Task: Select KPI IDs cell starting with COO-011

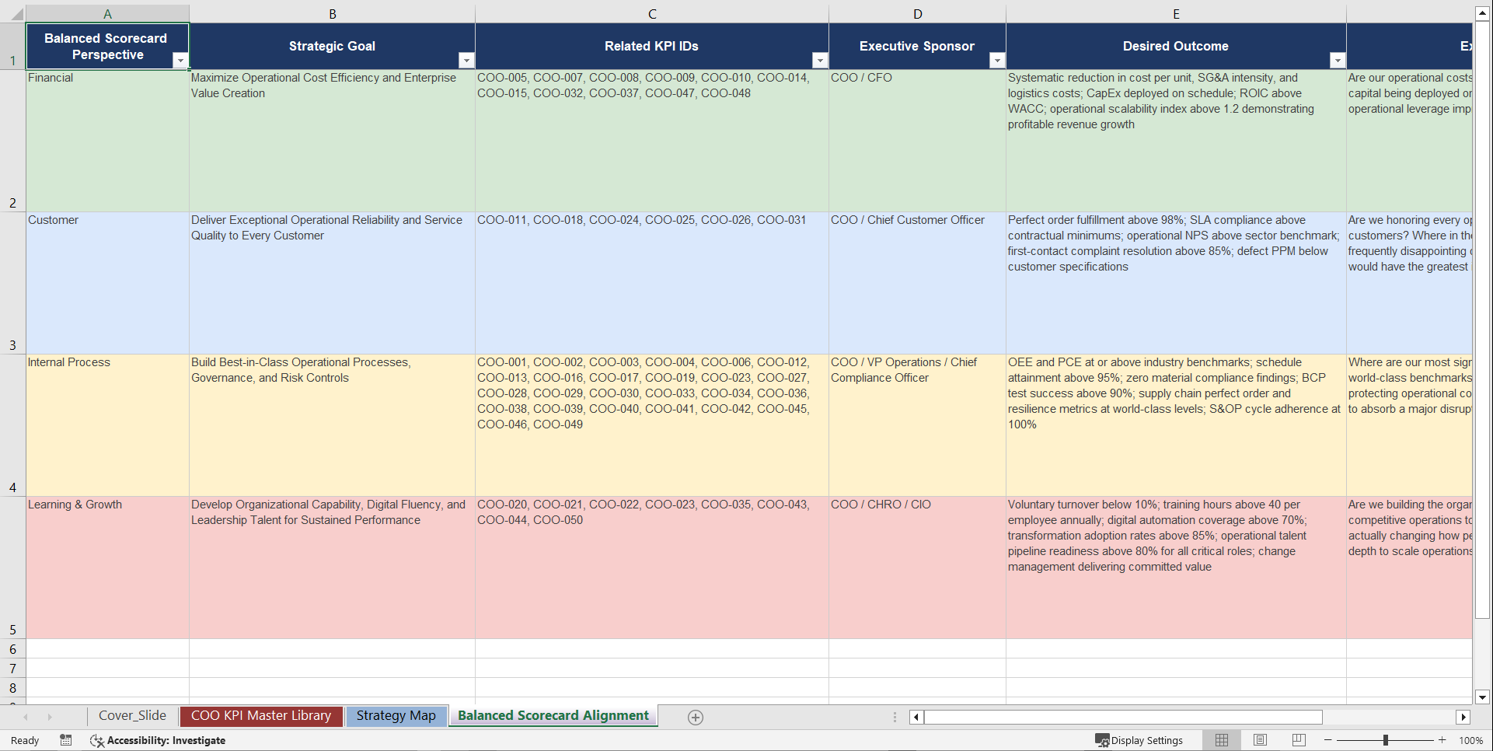Action: 652,283
